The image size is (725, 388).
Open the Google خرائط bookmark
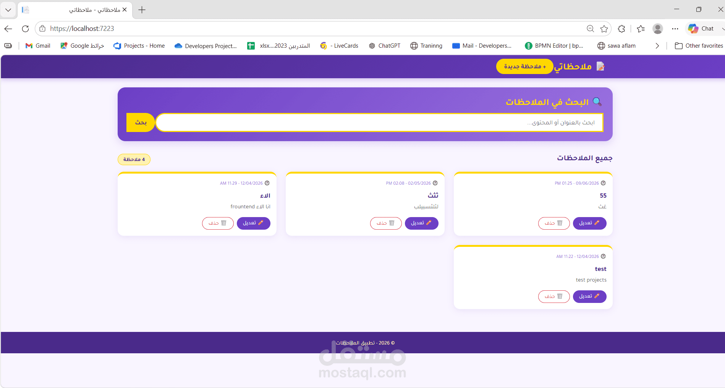[x=82, y=46]
